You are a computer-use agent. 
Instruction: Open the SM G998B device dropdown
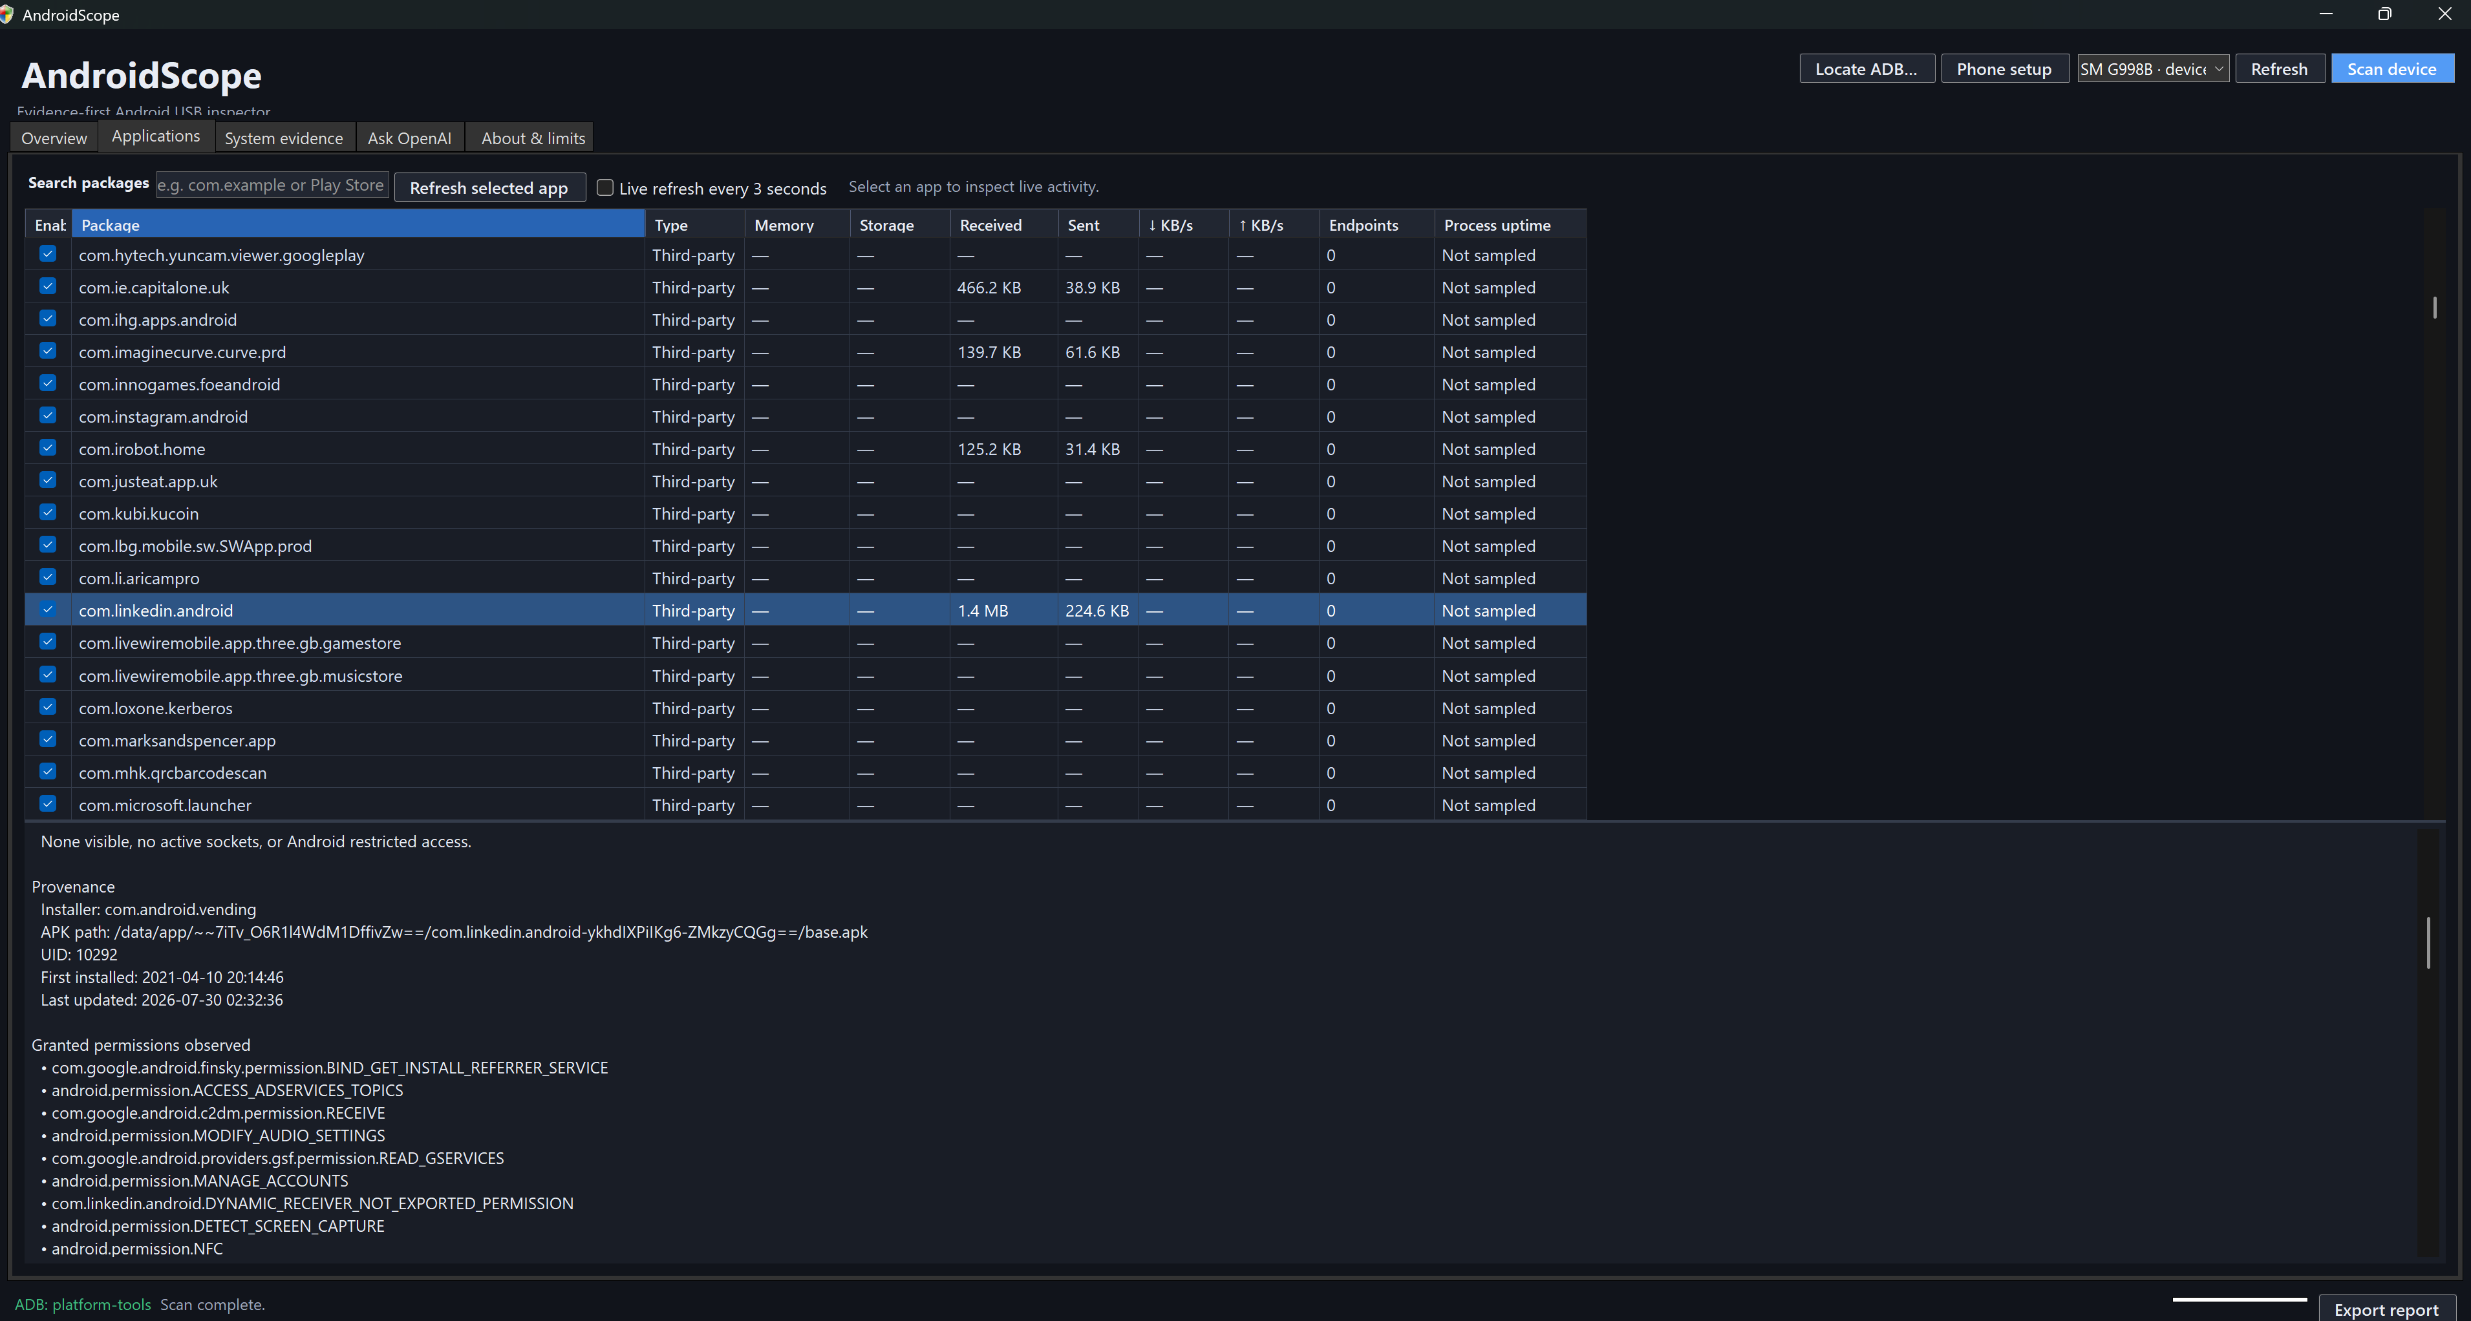(2152, 69)
